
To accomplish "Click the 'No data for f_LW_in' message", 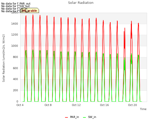I will pos(14,9).
